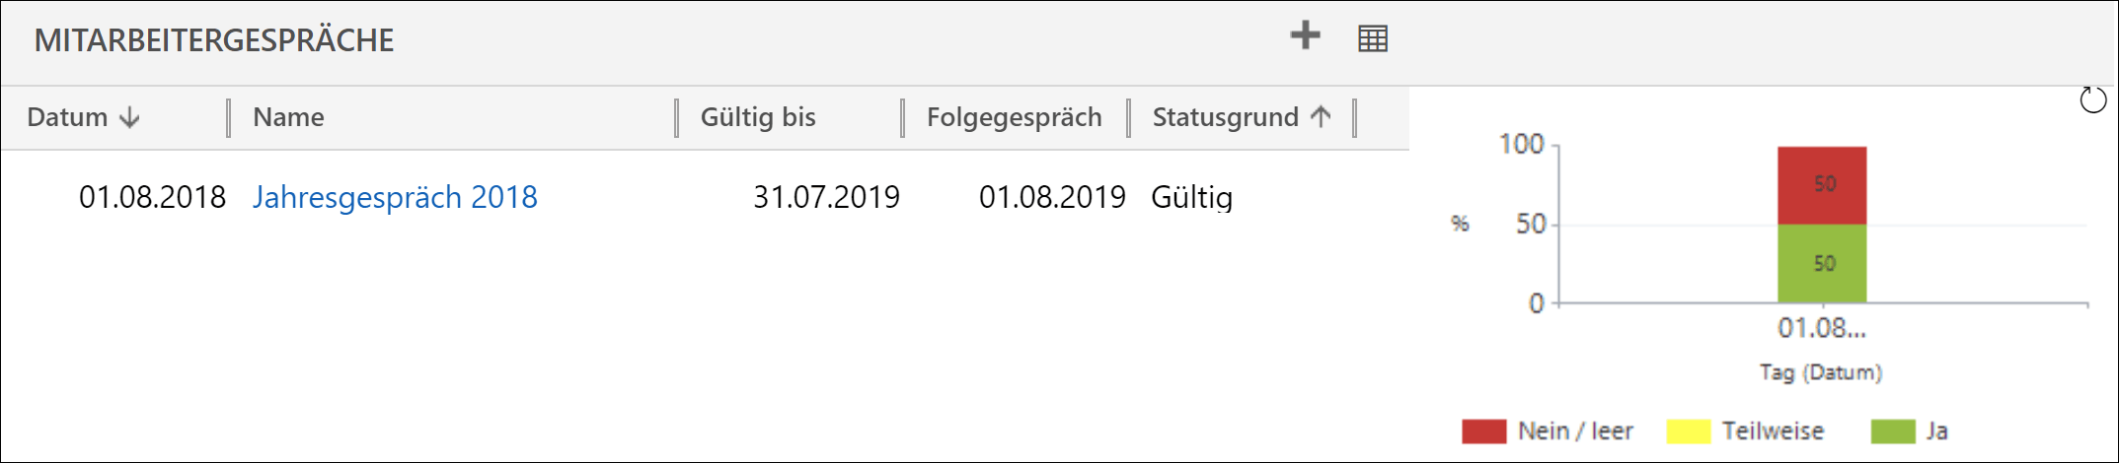The height and width of the screenshot is (463, 2119).
Task: Click the Folgegespräch column header
Action: [x=1014, y=117]
